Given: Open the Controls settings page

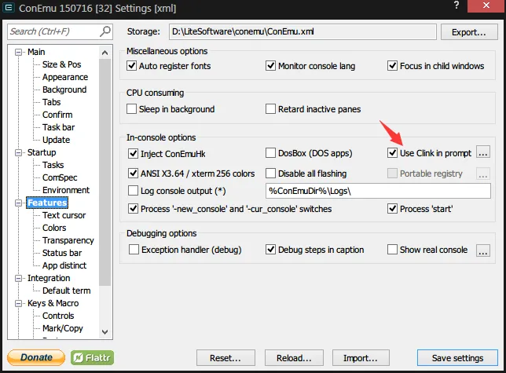Looking at the screenshot, I should pyautogui.click(x=58, y=316).
